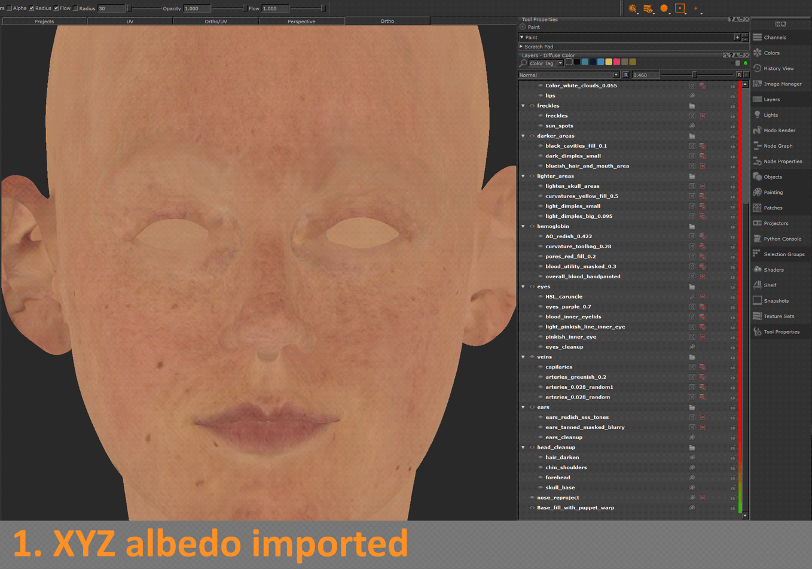The width and height of the screenshot is (812, 569).
Task: Click the brush Radius value field
Action: point(111,8)
